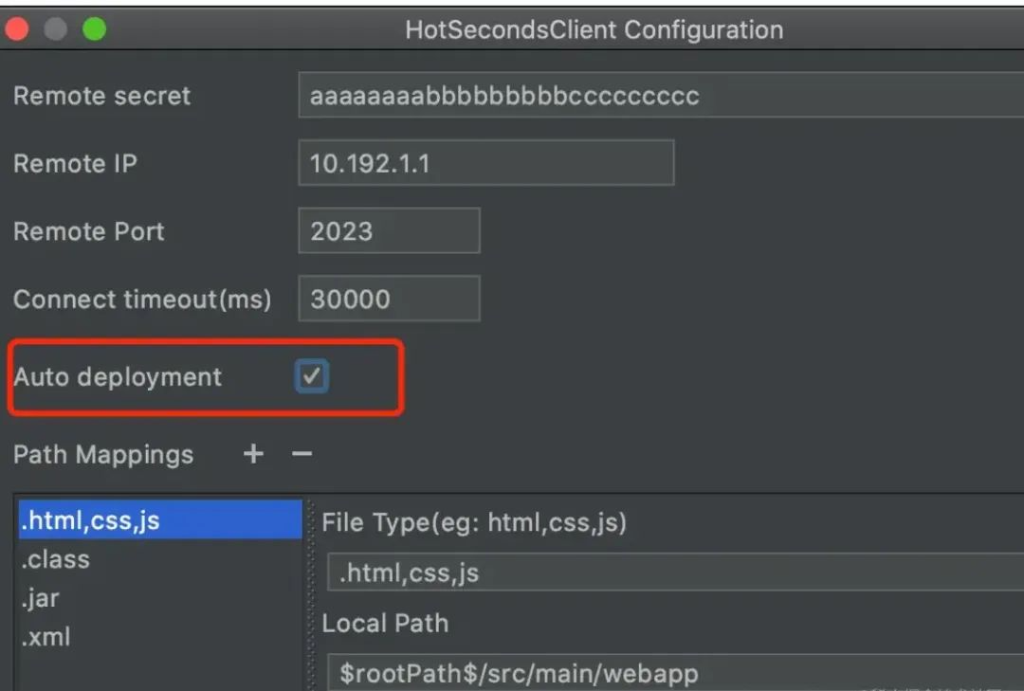Click the 'Remote Port' label
Viewport: 1024px width, 691px height.
point(89,231)
